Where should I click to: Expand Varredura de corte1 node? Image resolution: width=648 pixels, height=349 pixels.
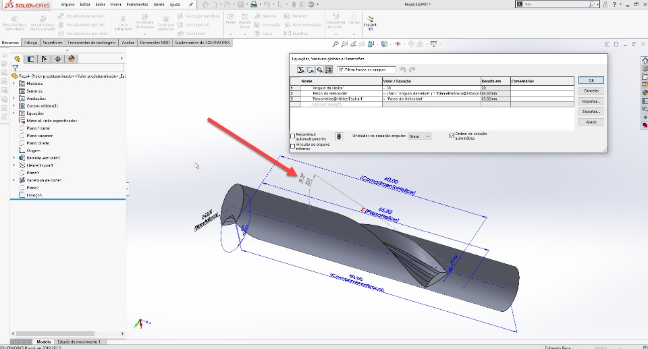pyautogui.click(x=14, y=180)
